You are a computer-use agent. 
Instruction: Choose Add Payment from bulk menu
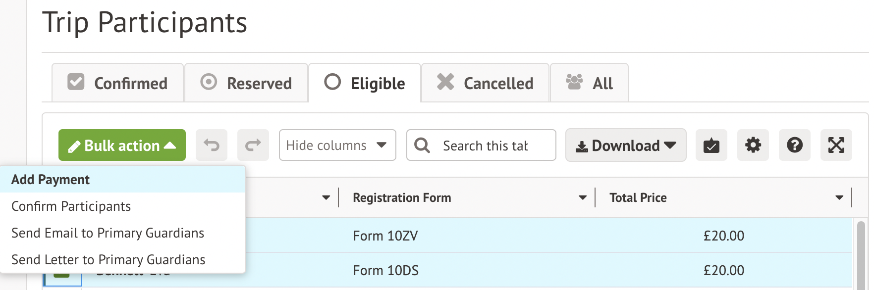(51, 180)
